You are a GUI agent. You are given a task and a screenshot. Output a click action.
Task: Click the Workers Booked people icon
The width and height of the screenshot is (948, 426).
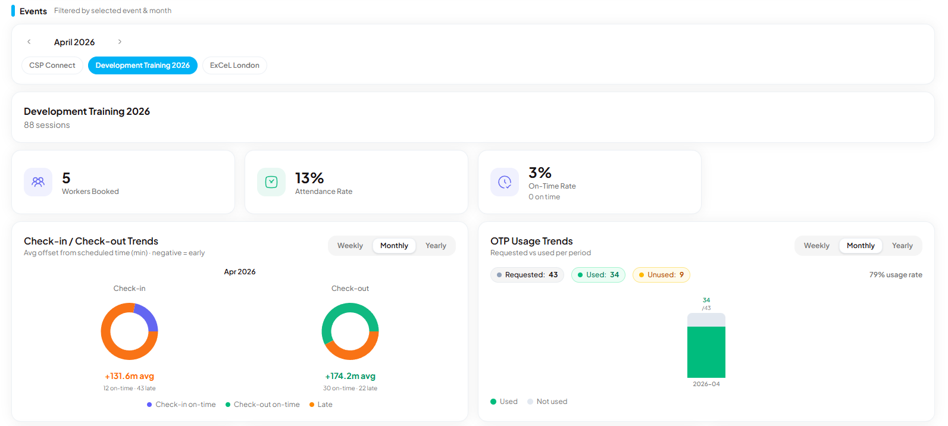click(38, 182)
